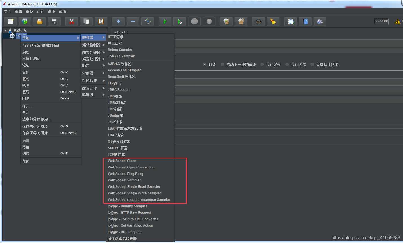Select the 停止测试 radio button
Image resolution: width=403 pixels, height=243 pixels.
[x=287, y=64]
